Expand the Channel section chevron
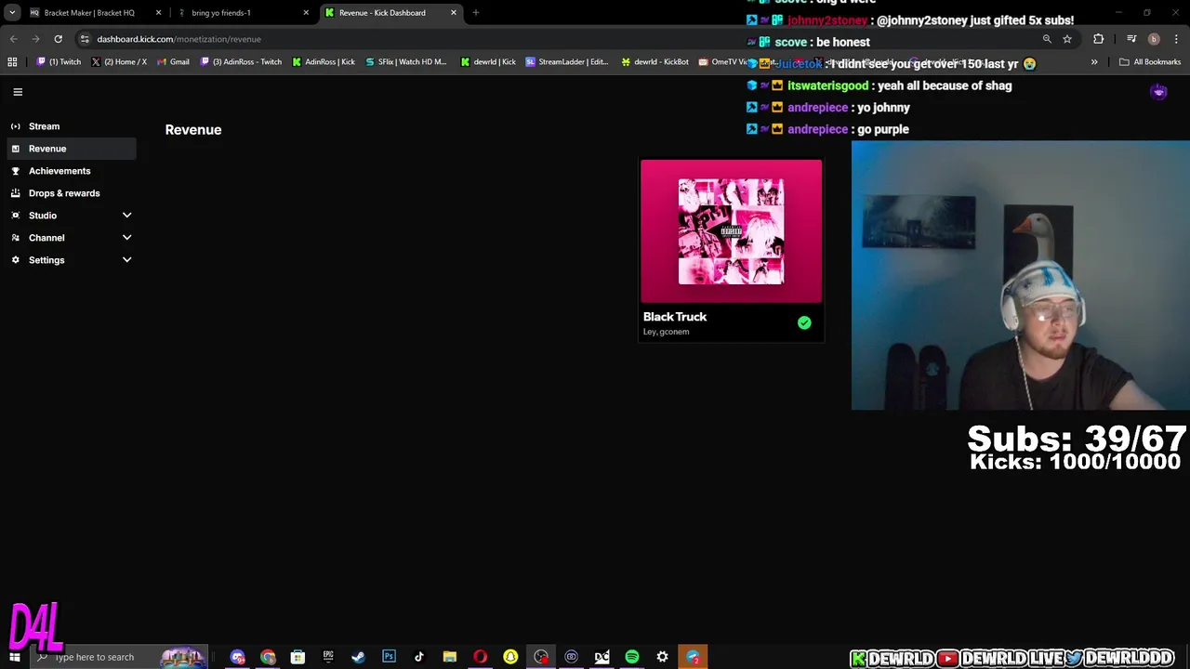1190x669 pixels. 127,238
